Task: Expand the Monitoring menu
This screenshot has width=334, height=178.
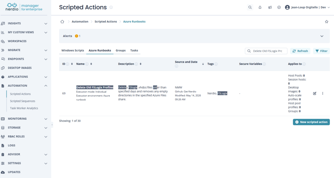Action: [x=46, y=119]
